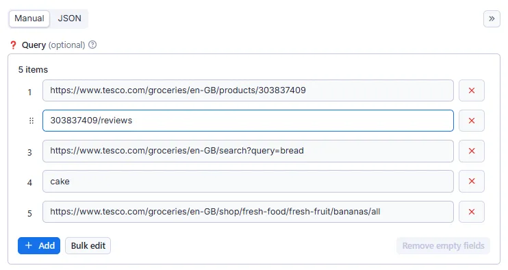The width and height of the screenshot is (508, 270).
Task: Click the drag handle beside 303837409/reviews
Action: coord(31,121)
